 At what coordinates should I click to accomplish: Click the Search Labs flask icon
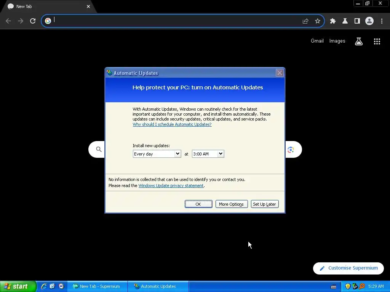click(359, 41)
